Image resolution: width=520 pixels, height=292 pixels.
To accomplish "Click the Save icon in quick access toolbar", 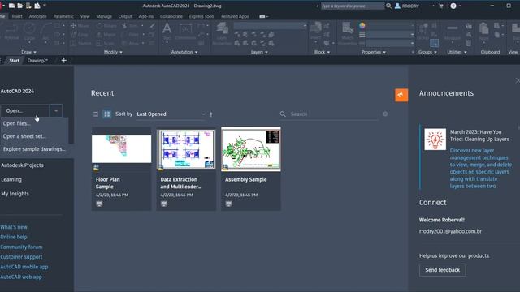I will pyautogui.click(x=28, y=6).
